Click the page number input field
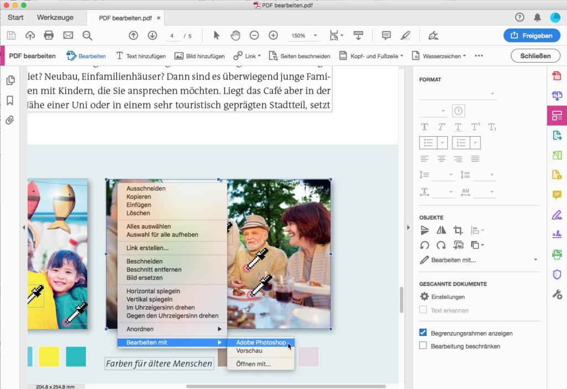 pos(173,35)
